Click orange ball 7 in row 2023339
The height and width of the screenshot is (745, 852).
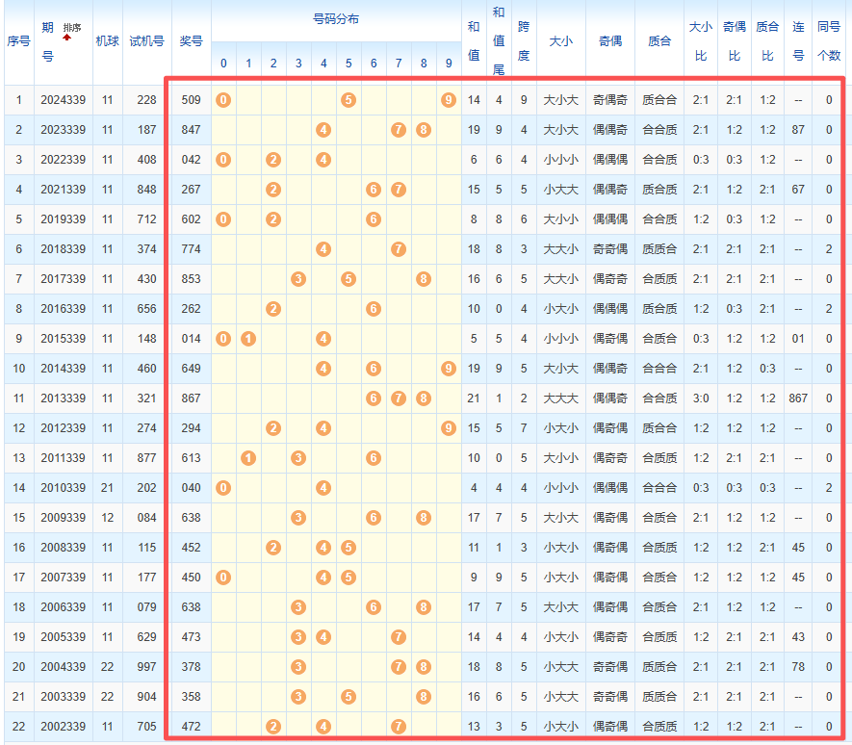[399, 130]
